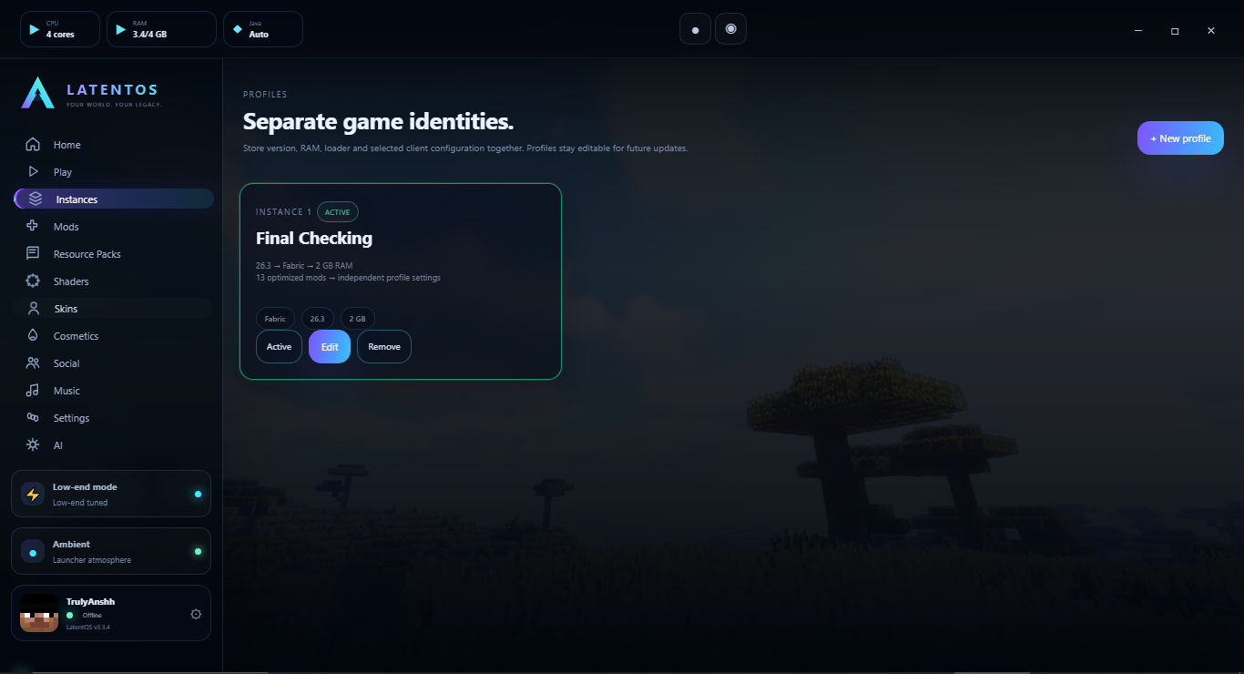Open the Music note icon

coord(33,390)
